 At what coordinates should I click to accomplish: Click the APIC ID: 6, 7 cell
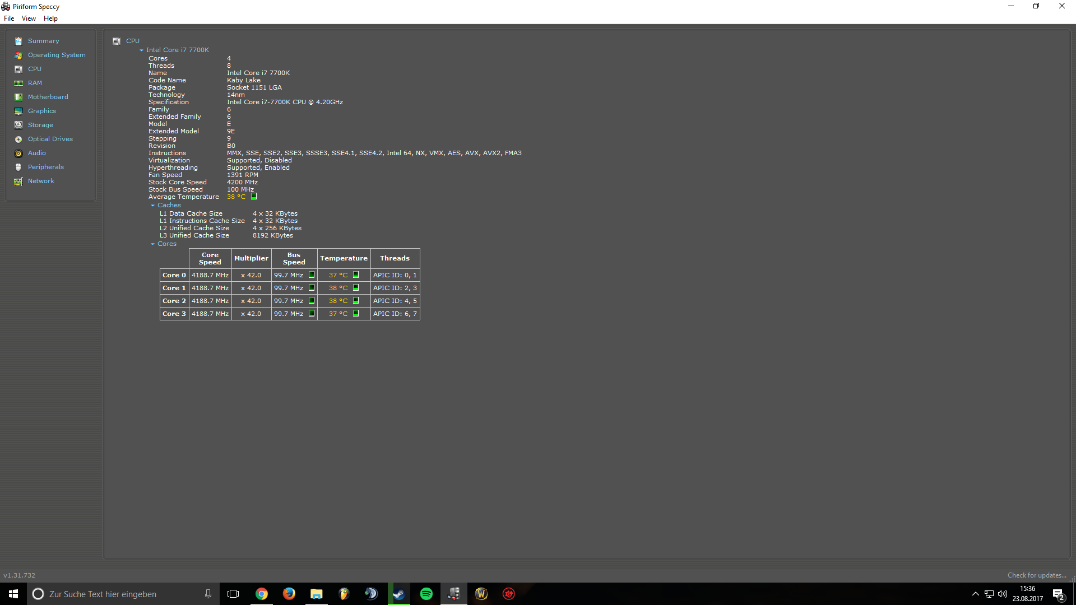(x=395, y=314)
